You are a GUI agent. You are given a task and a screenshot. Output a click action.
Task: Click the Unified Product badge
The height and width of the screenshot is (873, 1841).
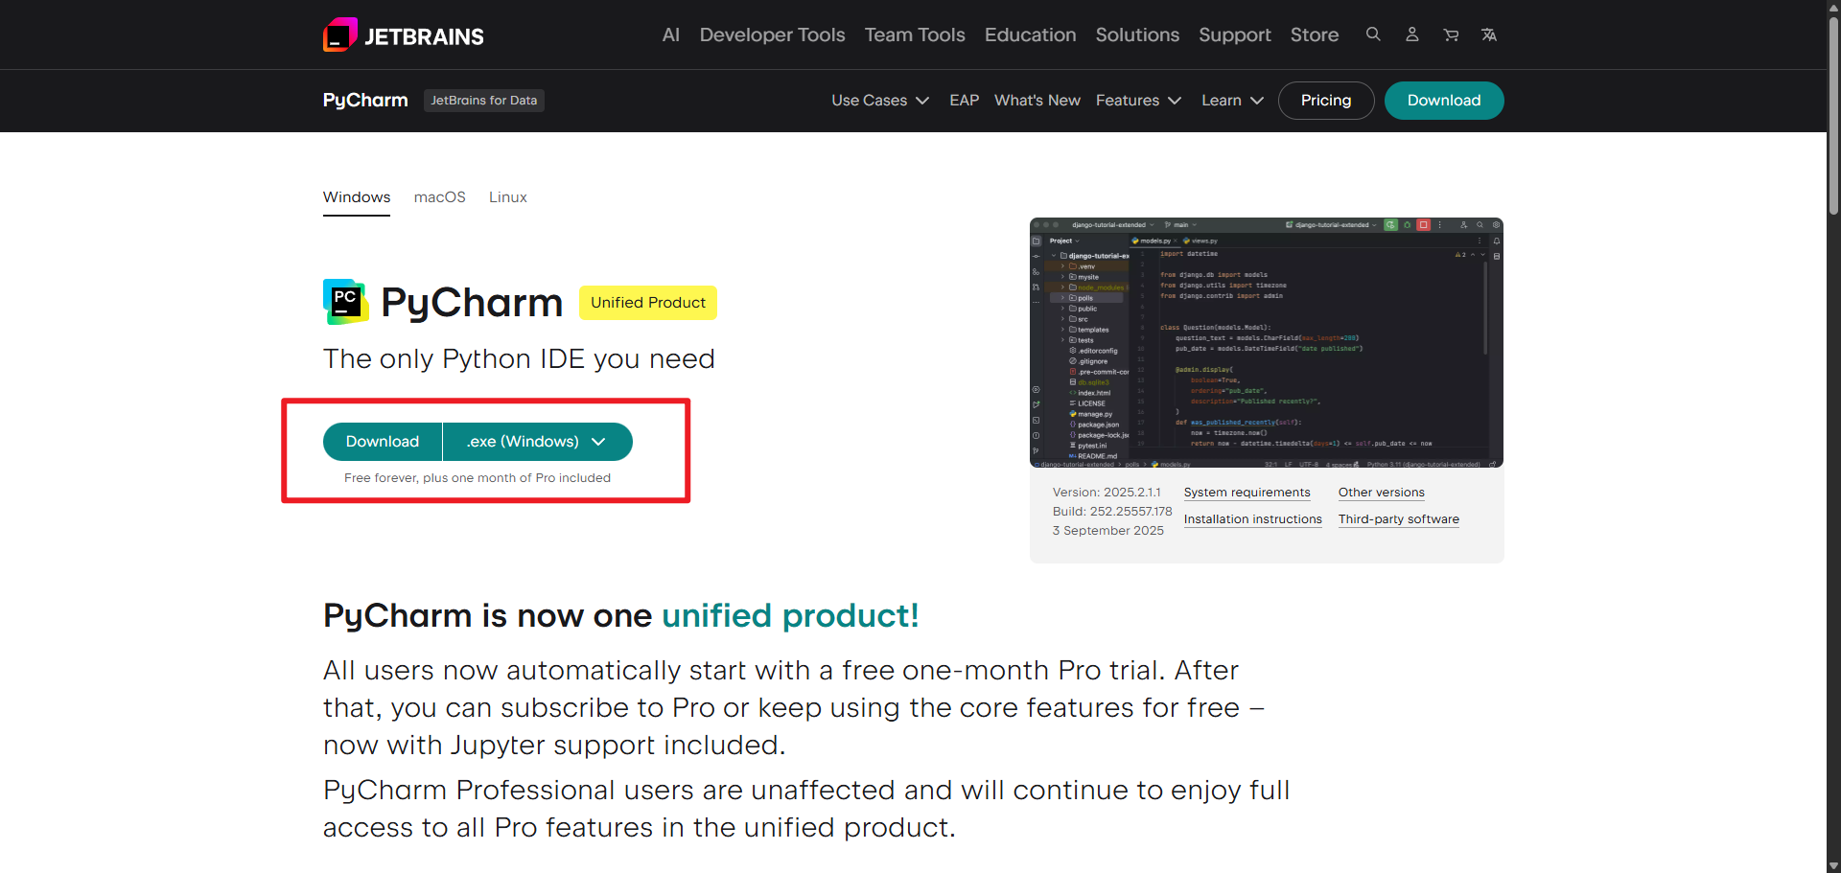[x=648, y=303]
